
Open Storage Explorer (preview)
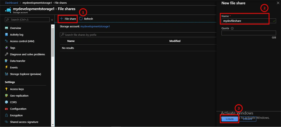pyautogui.click(x=26, y=74)
